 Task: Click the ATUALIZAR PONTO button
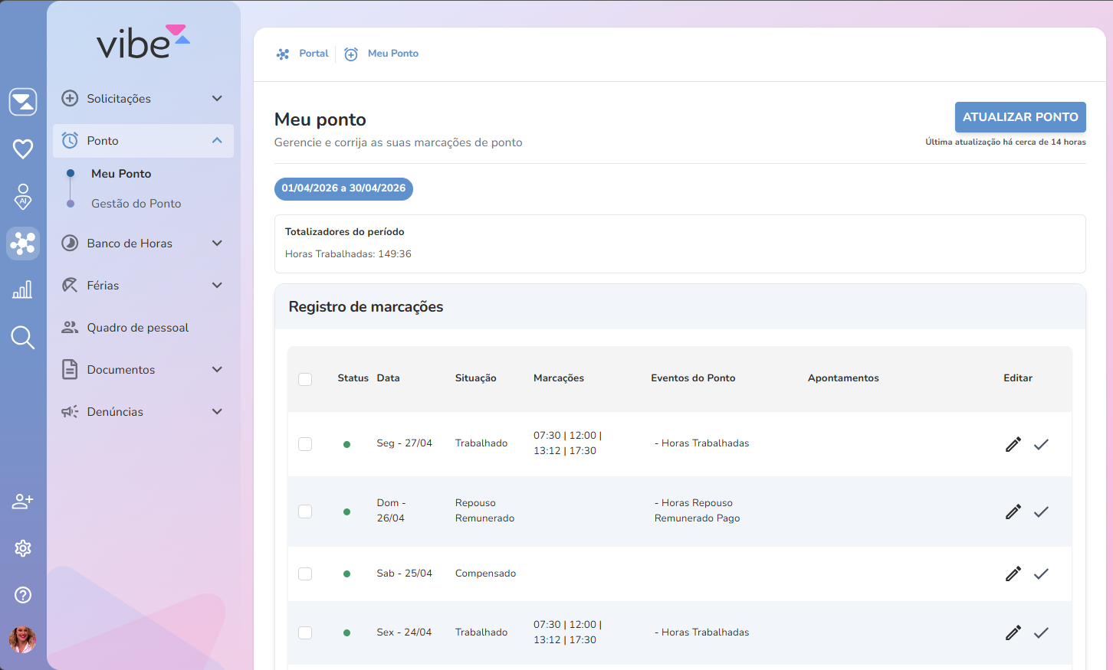[1019, 117]
